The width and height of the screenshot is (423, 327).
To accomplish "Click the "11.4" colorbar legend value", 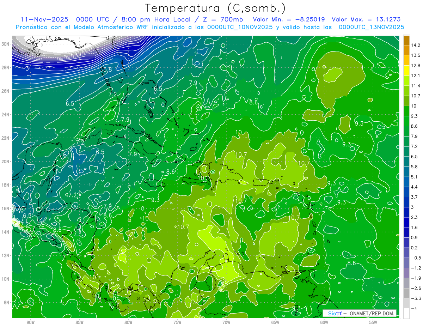I will click(416, 86).
